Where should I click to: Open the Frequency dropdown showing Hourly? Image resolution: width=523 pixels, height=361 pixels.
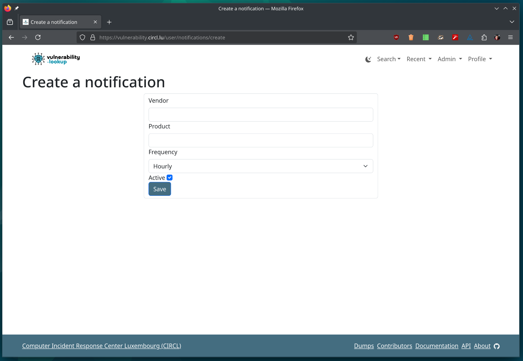[261, 166]
